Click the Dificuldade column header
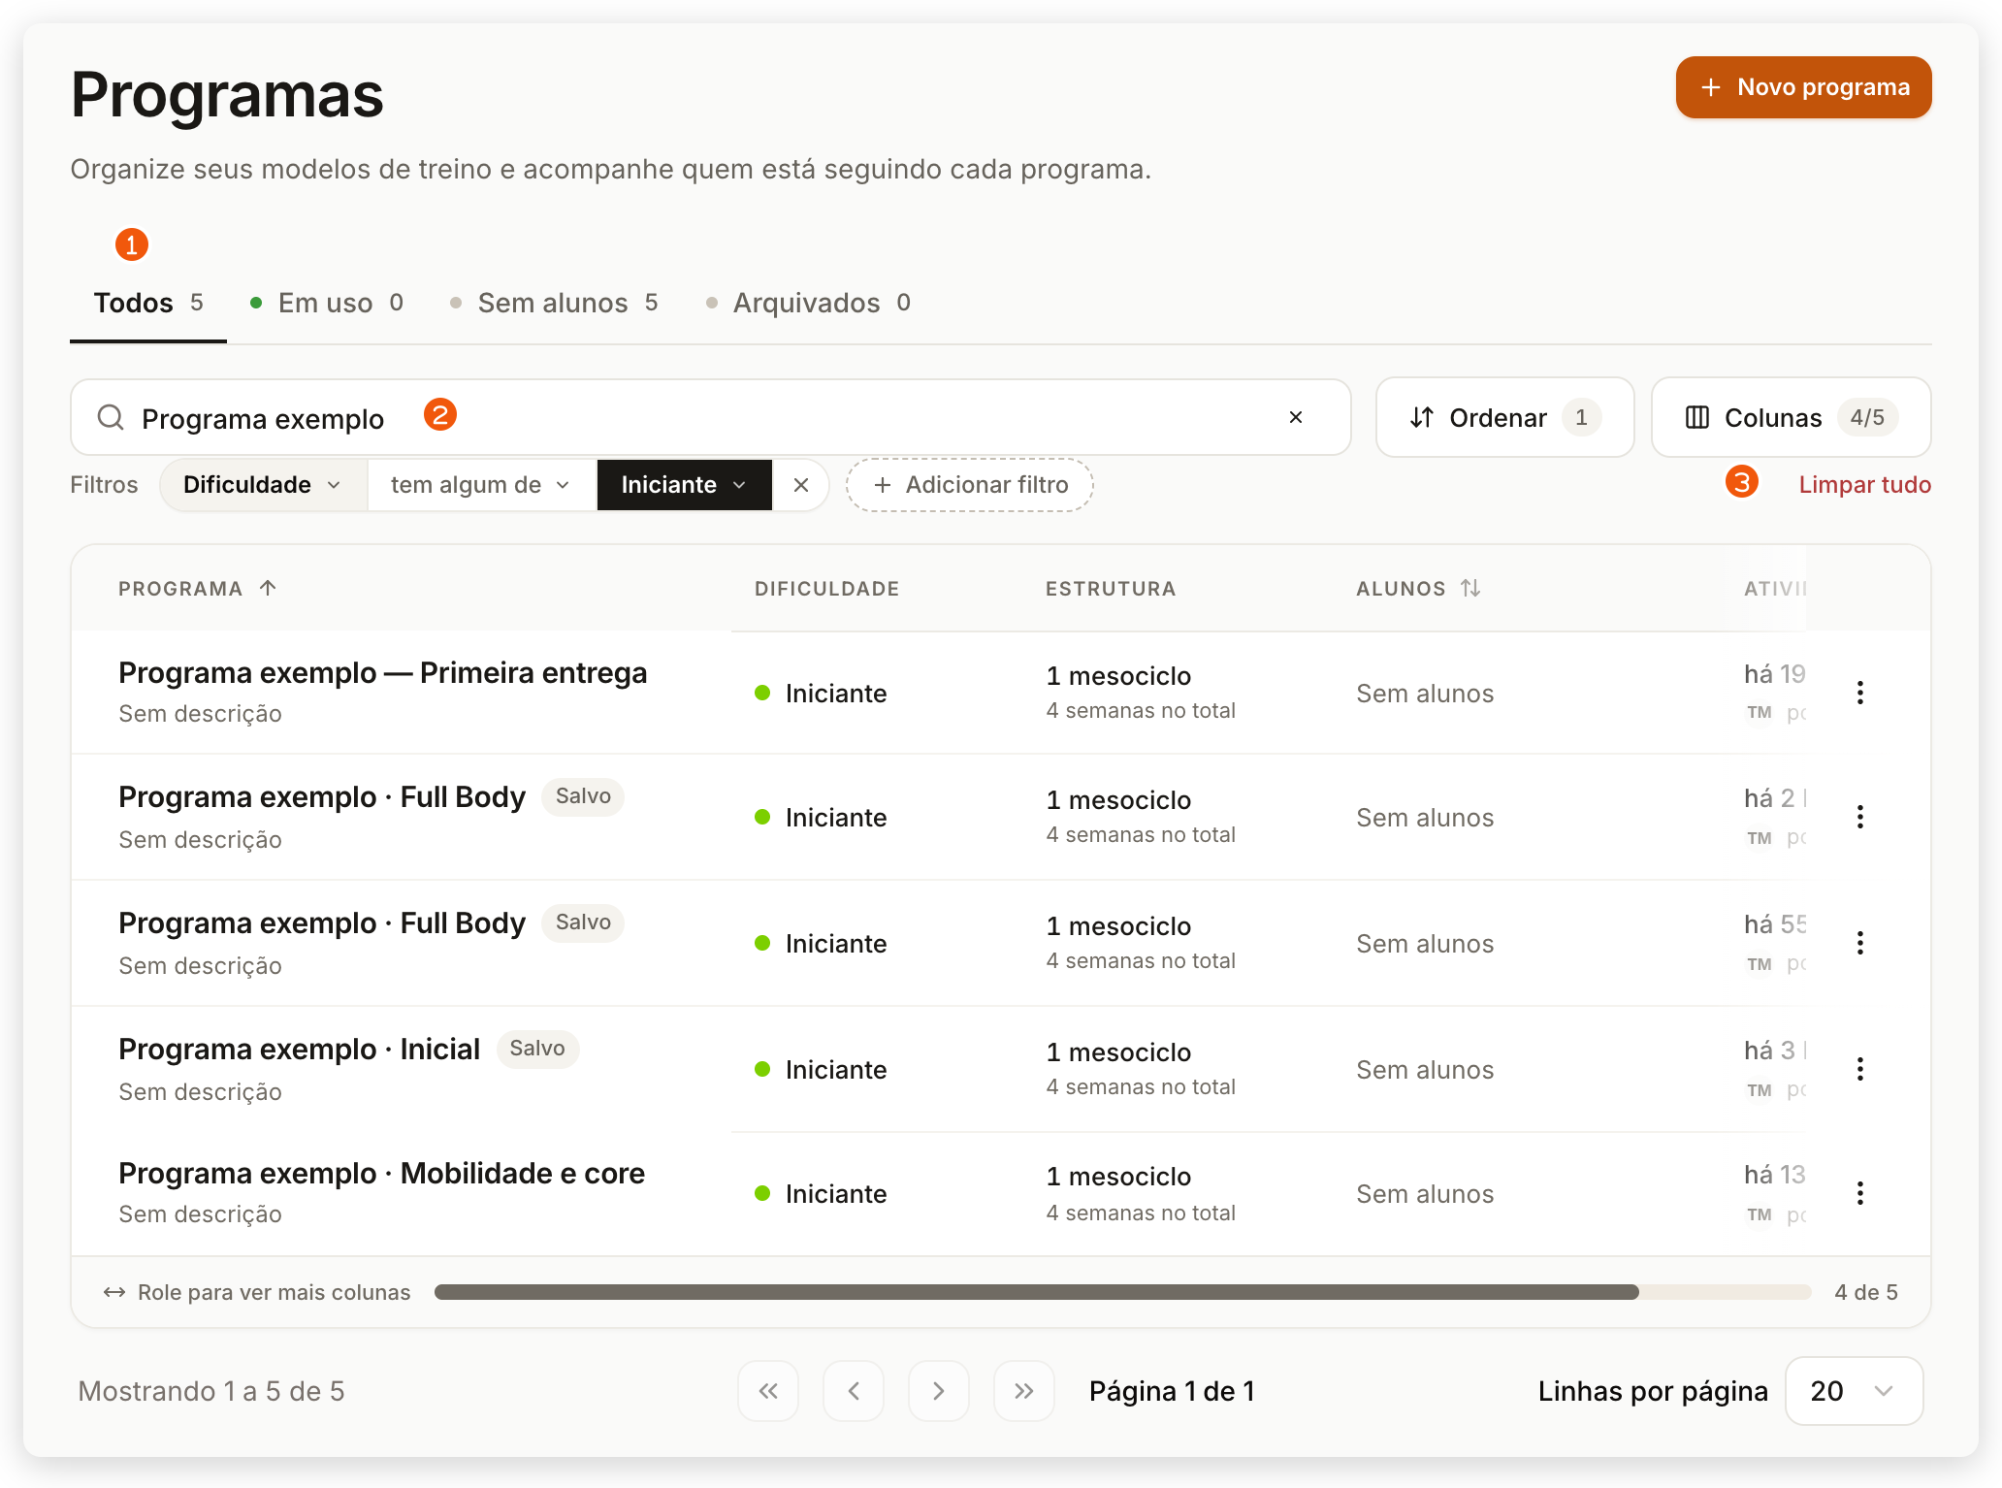This screenshot has height=1488, width=2002. (x=826, y=588)
